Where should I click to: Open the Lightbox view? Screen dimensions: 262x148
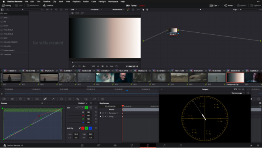pyautogui.click(x=256, y=5)
